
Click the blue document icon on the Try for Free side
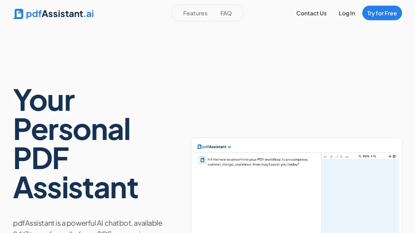click(19, 13)
